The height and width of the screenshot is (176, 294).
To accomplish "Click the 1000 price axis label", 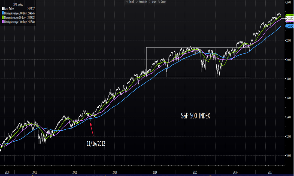I will pos(288,156).
